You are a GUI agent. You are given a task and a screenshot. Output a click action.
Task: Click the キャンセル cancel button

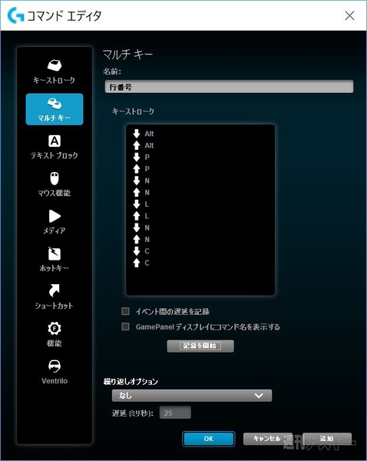pos(266,439)
